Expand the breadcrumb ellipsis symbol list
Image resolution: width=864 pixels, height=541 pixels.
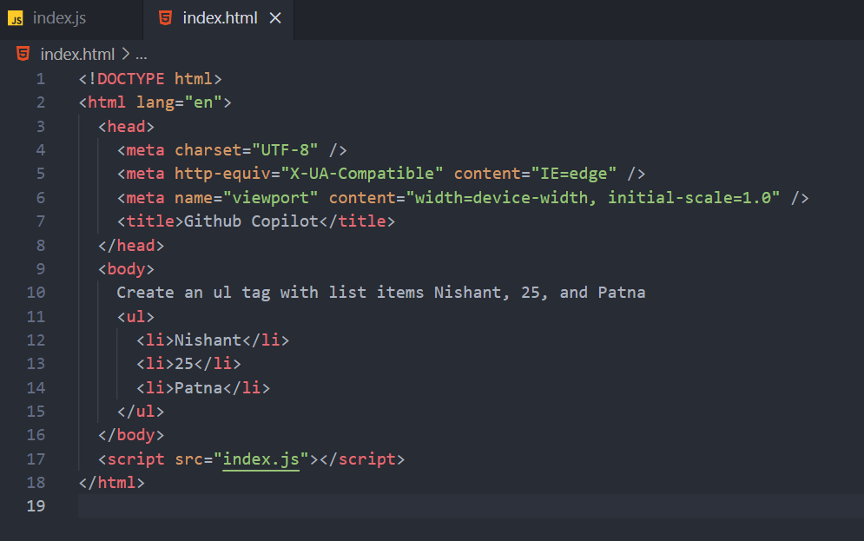click(141, 55)
